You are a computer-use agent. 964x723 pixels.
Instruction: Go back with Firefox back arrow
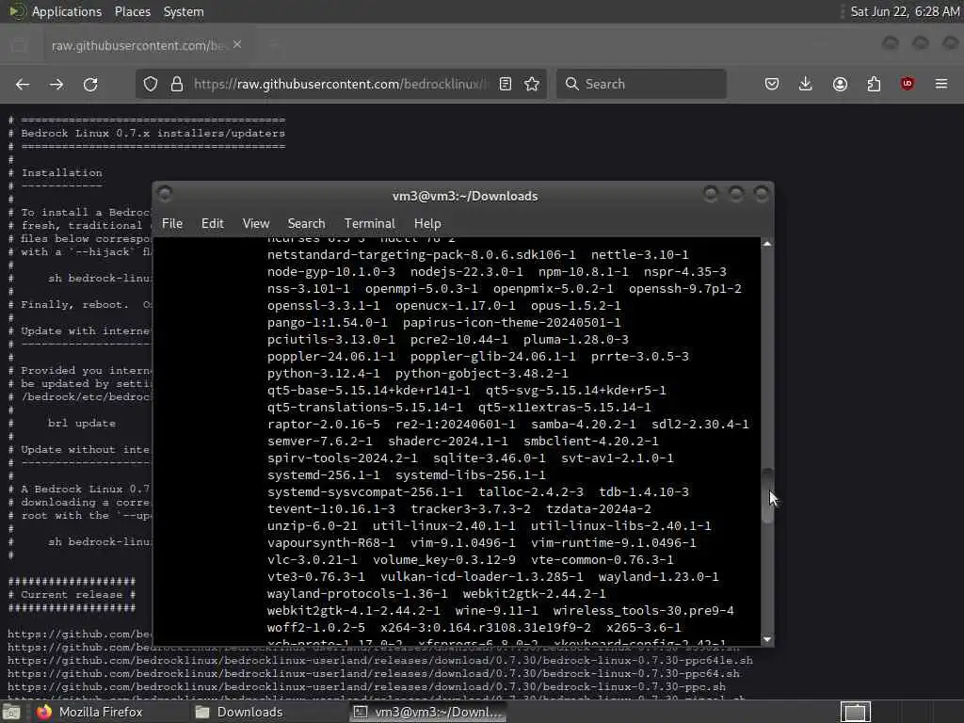[x=23, y=84]
